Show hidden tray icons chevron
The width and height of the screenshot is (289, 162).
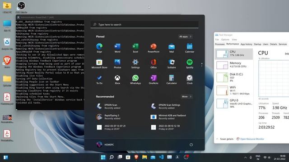pos(245,157)
